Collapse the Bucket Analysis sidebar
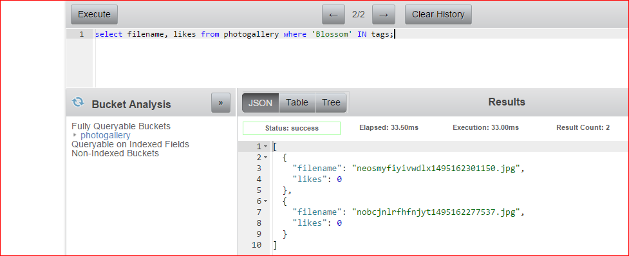 [221, 103]
